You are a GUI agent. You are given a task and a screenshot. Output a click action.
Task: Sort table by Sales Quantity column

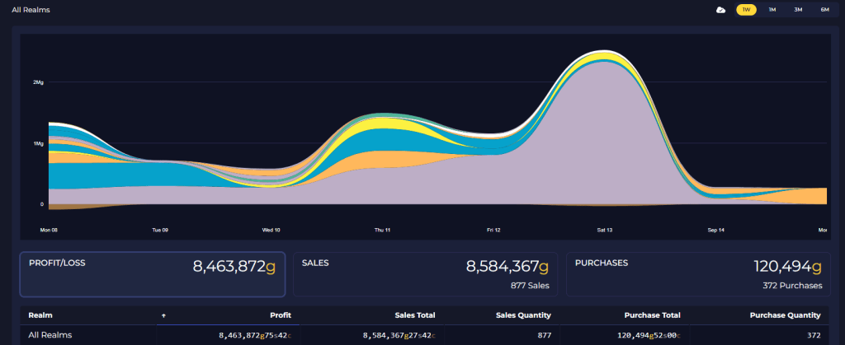point(523,315)
